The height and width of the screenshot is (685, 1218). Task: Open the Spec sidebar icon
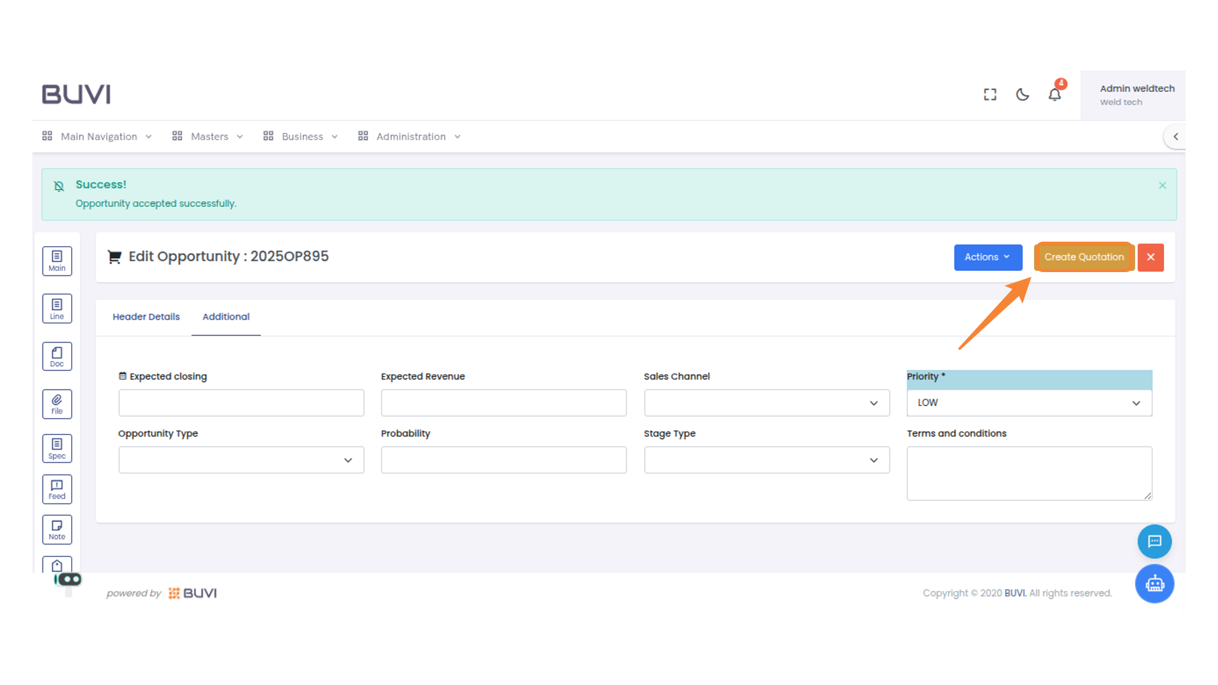(x=57, y=448)
